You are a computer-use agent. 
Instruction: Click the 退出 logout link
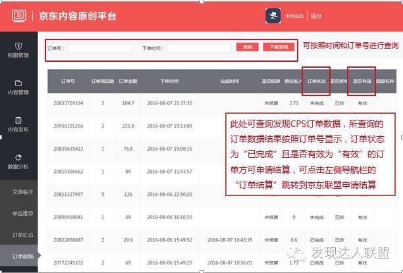coord(317,16)
